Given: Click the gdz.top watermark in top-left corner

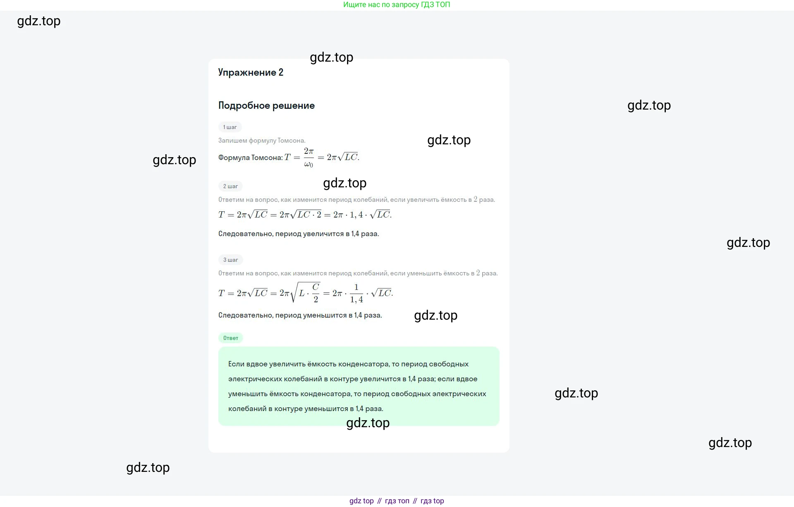Looking at the screenshot, I should click(39, 21).
